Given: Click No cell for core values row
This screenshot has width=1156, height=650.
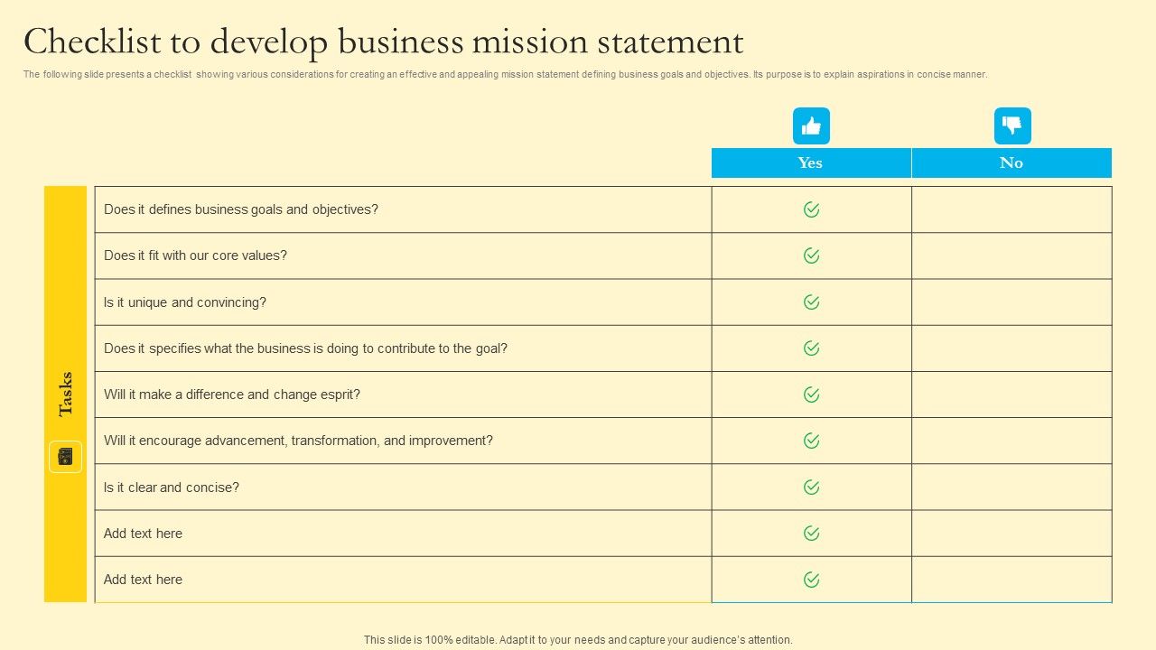Looking at the screenshot, I should [x=1011, y=255].
